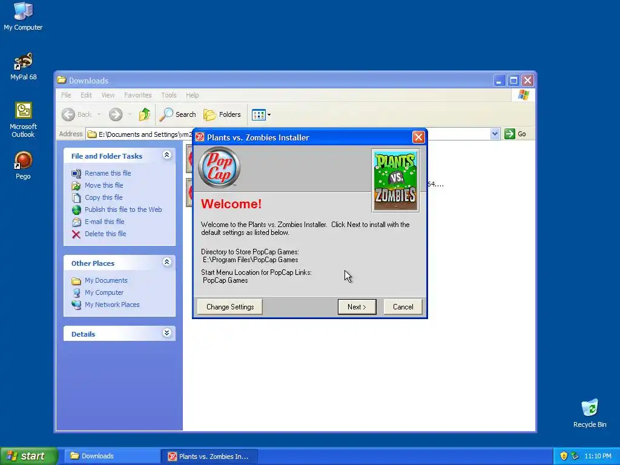This screenshot has width=620, height=465.
Task: Collapse the Other Places panel
Action: 167,262
